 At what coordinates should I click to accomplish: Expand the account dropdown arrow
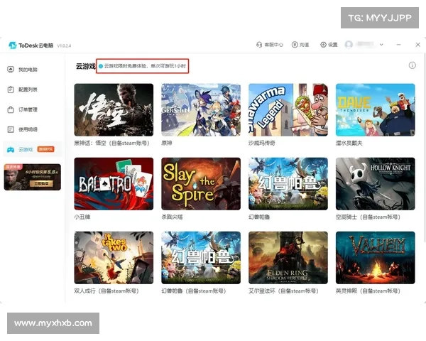coord(381,45)
